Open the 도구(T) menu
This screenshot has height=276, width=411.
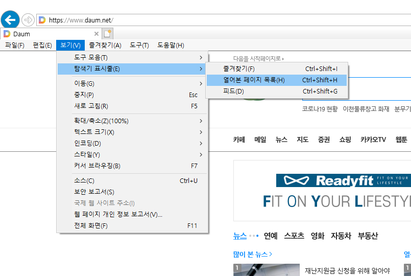(x=139, y=45)
